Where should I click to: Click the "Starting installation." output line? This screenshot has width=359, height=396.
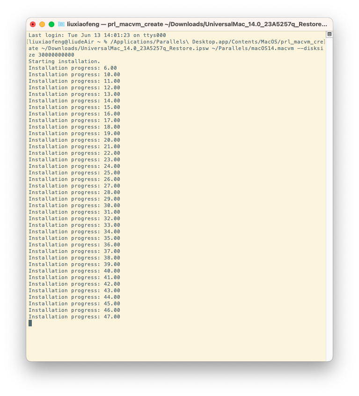[64, 61]
